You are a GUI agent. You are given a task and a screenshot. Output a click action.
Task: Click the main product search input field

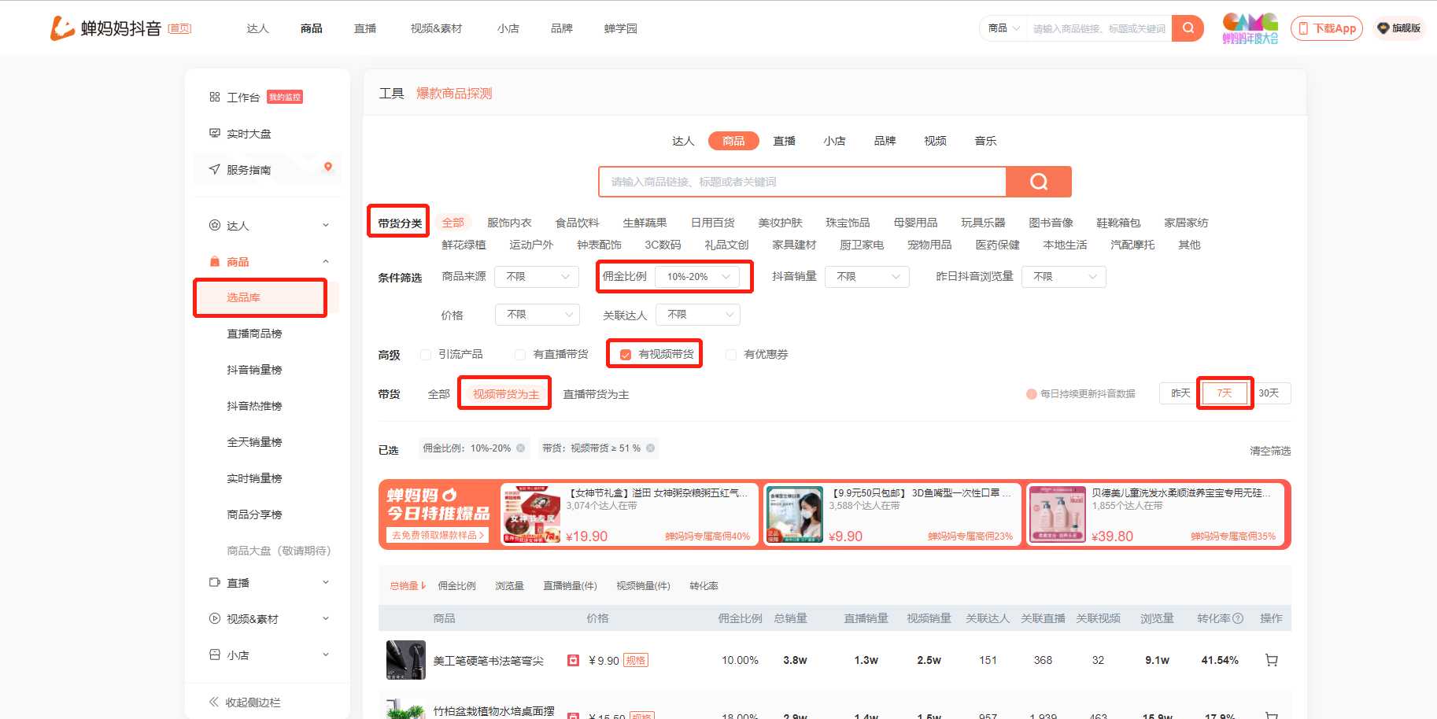pyautogui.click(x=803, y=182)
